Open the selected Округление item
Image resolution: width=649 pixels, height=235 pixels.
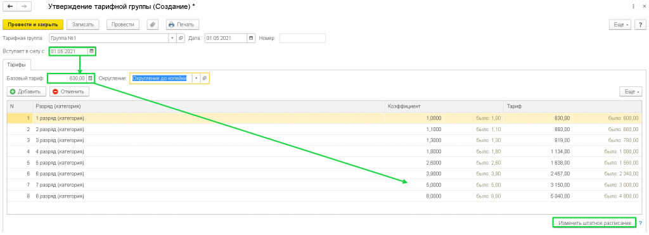pyautogui.click(x=204, y=78)
